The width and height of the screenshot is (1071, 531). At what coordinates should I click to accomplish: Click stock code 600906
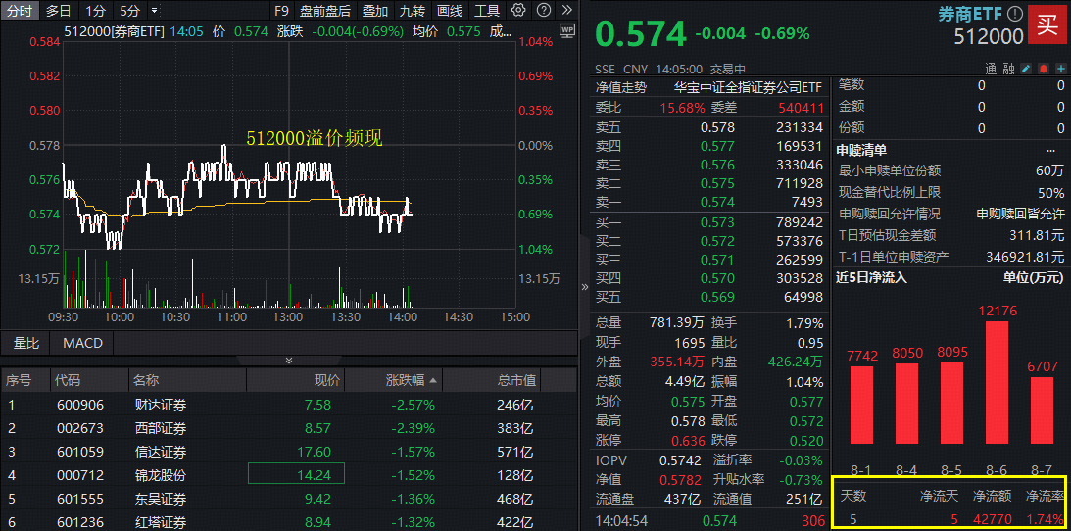[x=80, y=405]
